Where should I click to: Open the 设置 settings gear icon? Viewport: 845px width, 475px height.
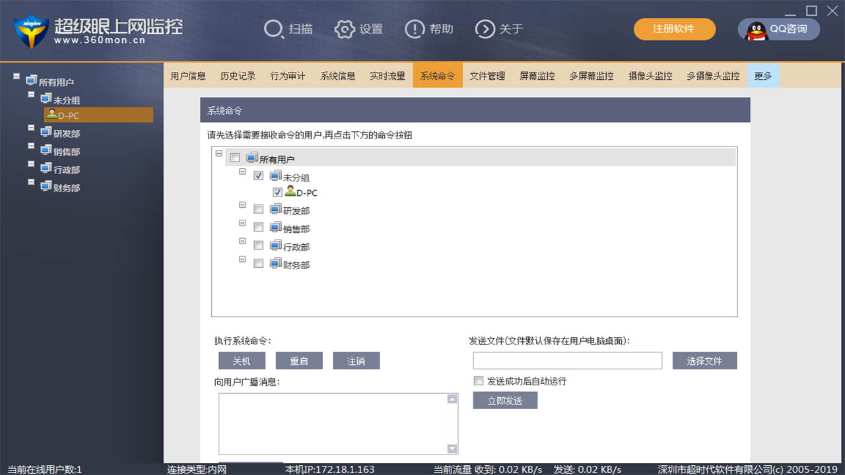(345, 29)
